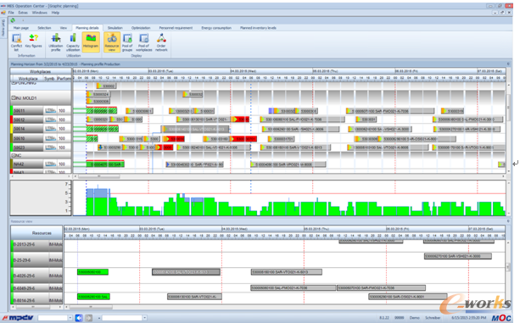
Task: Show the Order network diagram
Action: pos(161,42)
